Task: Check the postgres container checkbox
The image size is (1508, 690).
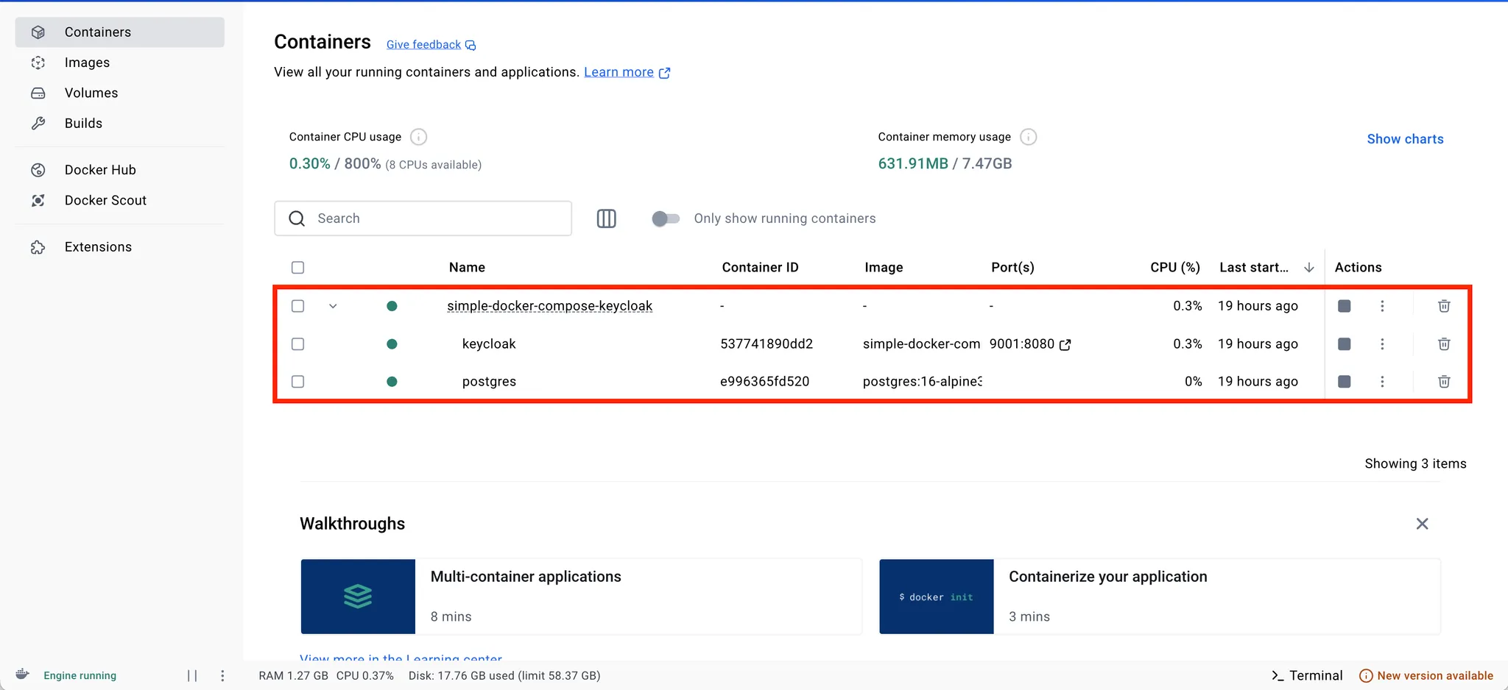Action: [x=297, y=382]
